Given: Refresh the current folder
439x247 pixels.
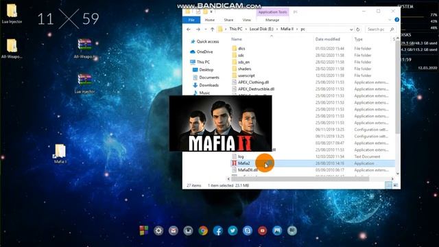Looking at the screenshot, I should point(358,30).
